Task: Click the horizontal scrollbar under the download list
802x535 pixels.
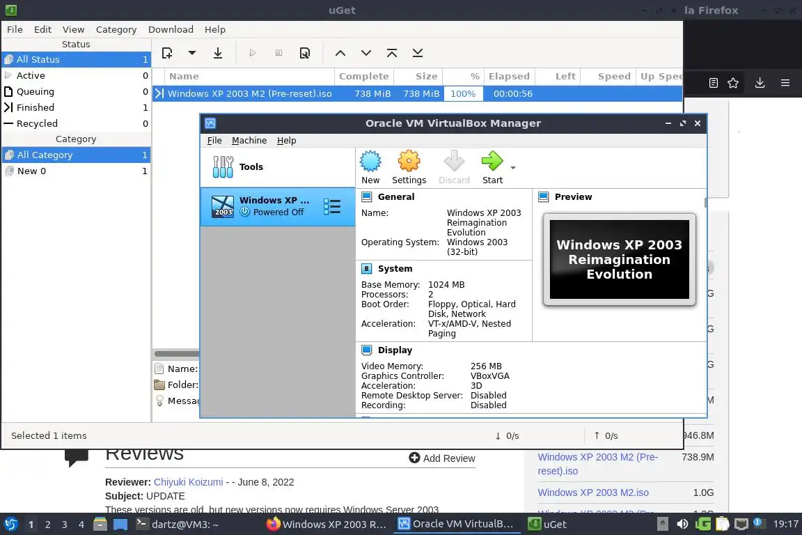Action: point(176,354)
